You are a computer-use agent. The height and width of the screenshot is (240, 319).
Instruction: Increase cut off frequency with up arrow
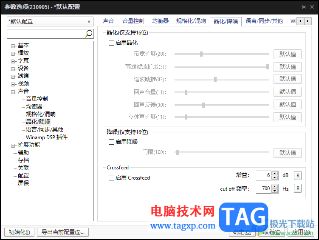coord(275,186)
